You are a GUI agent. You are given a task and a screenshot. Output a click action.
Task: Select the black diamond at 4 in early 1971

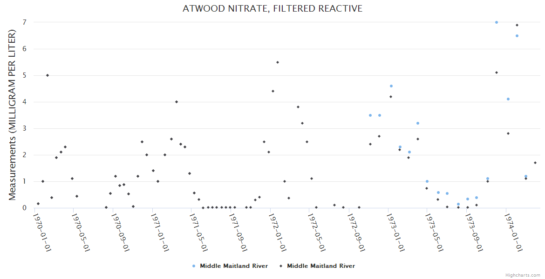[x=177, y=102]
